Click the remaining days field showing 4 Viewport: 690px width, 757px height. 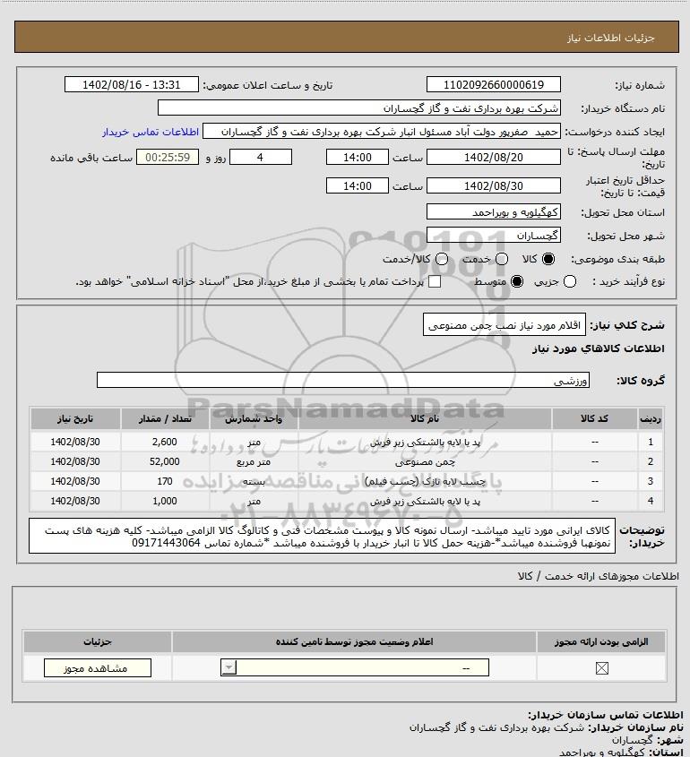(261, 157)
